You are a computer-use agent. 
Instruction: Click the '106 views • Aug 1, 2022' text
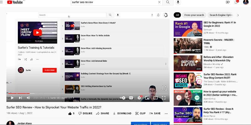pos(19,113)
